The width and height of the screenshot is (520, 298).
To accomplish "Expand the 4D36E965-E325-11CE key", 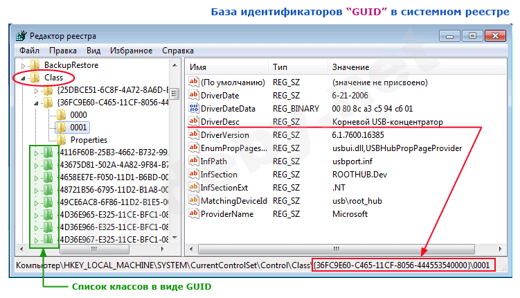I will click(x=36, y=216).
